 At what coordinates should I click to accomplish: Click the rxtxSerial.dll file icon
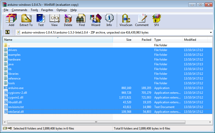6,111
